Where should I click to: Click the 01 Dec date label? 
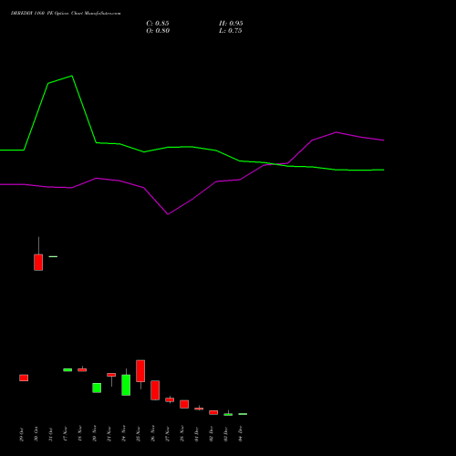coord(197,434)
